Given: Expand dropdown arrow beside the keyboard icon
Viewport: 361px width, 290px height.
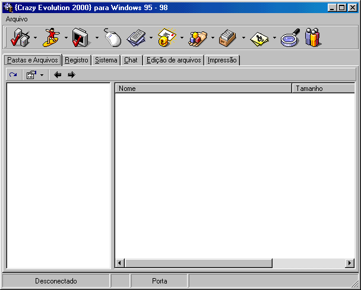Looking at the screenshot, I should (151, 38).
